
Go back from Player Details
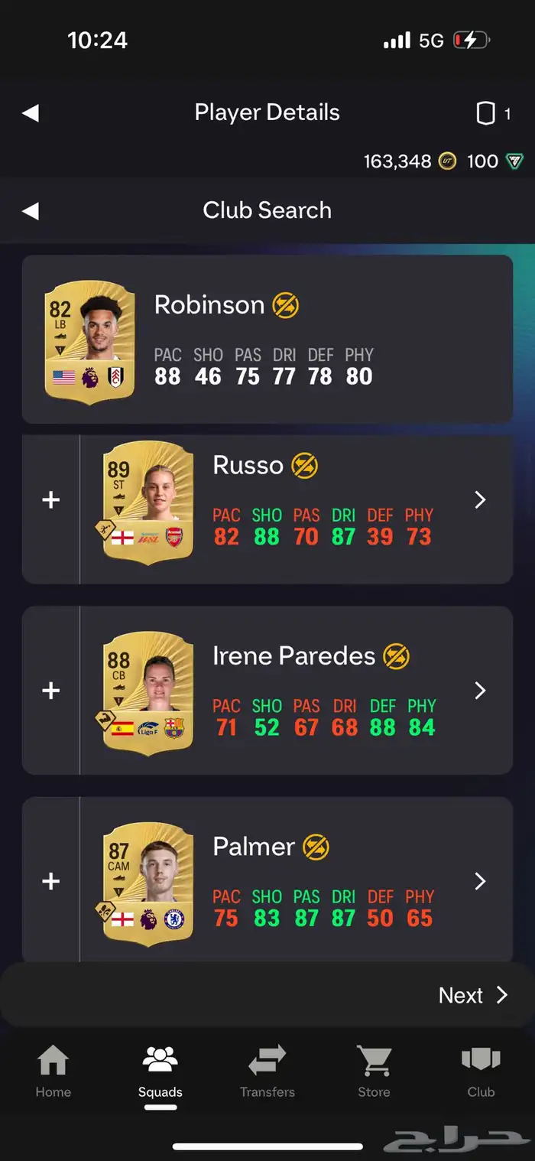click(x=30, y=113)
